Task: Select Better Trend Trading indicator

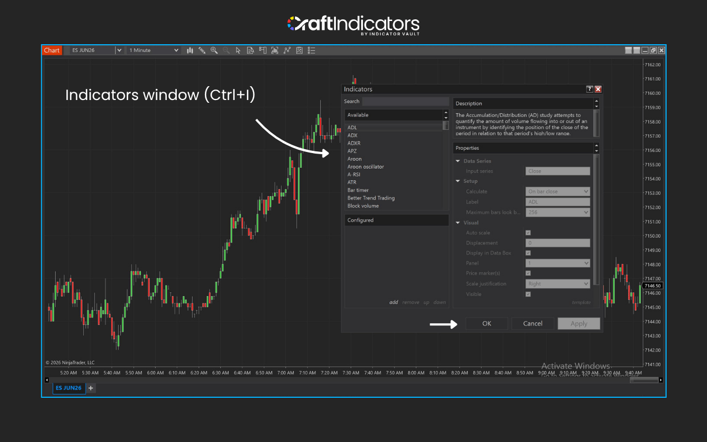Action: point(394,198)
